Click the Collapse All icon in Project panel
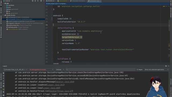Viewport: 172px width, 97px height. tap(38, 1)
